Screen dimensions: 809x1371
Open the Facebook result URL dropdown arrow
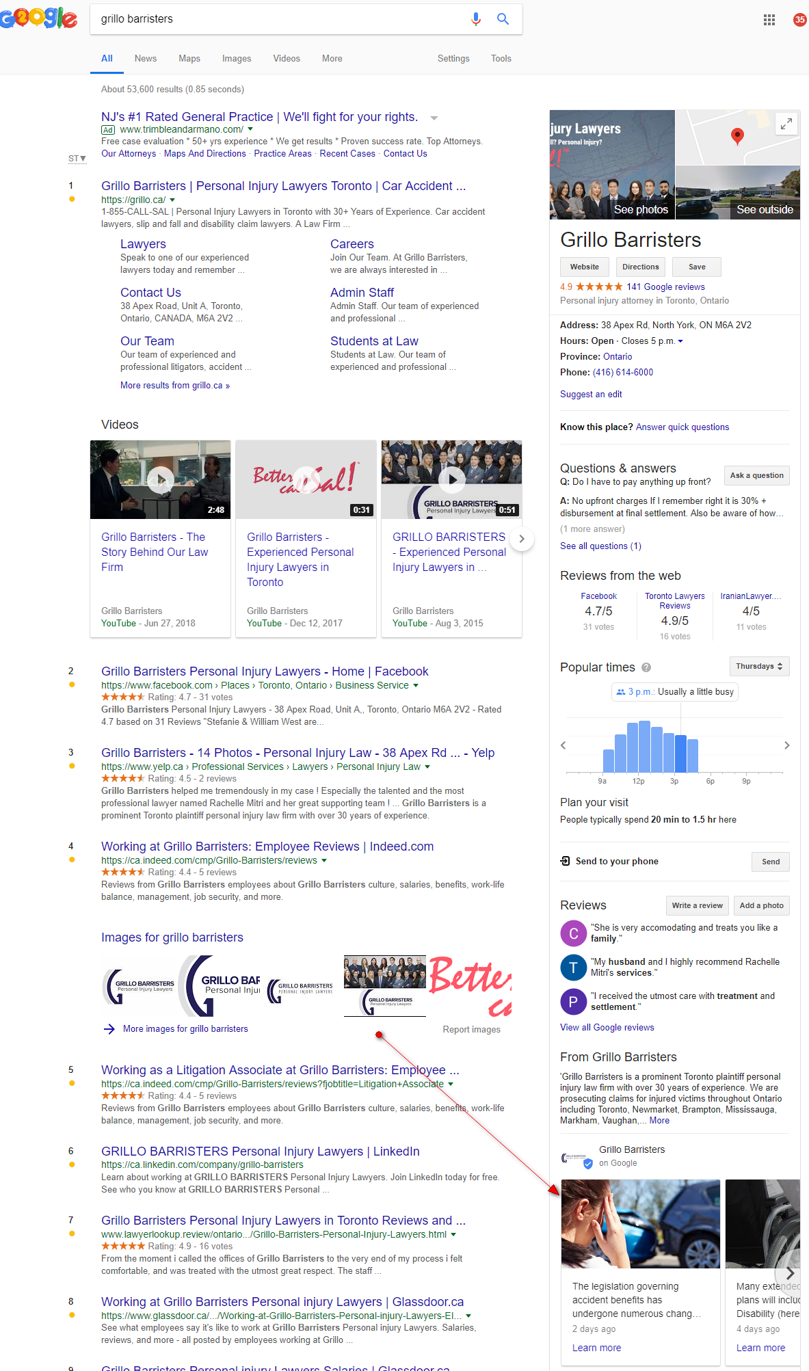click(416, 685)
